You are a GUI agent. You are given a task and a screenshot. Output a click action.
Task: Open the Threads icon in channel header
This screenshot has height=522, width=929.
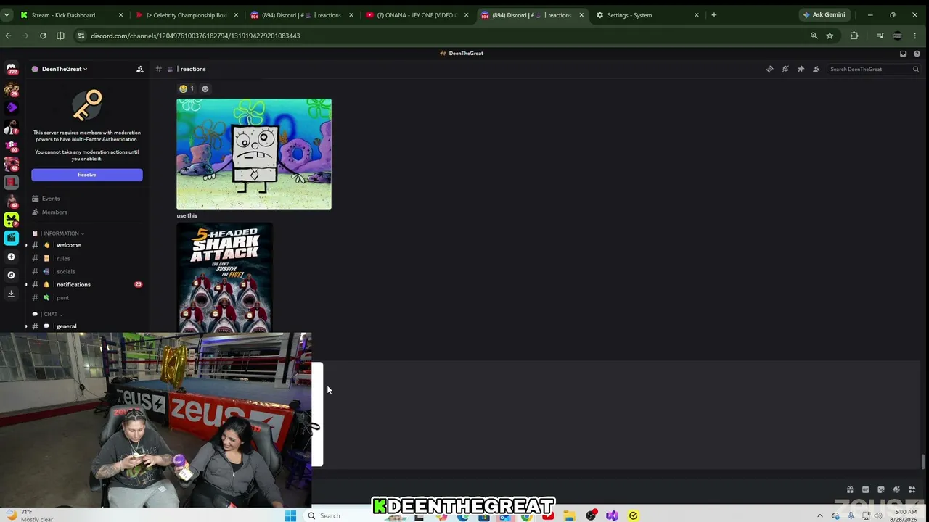point(770,69)
